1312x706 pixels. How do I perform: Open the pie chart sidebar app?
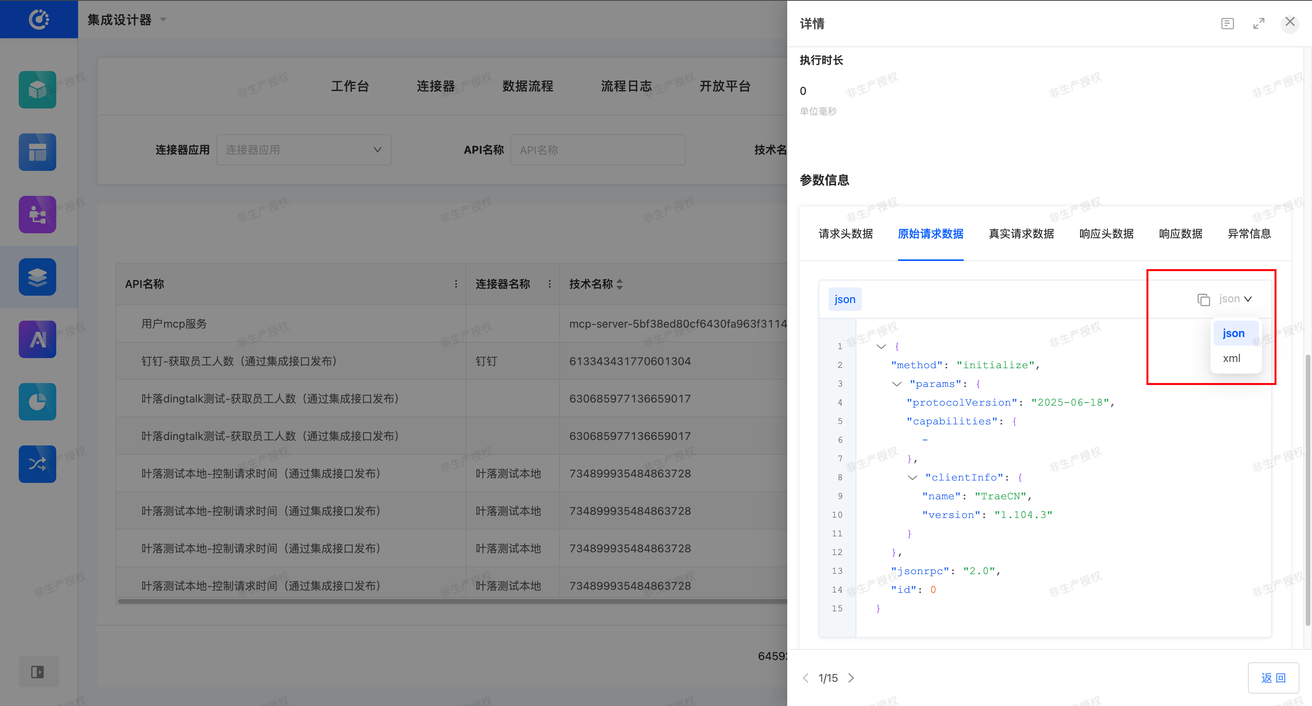38,401
